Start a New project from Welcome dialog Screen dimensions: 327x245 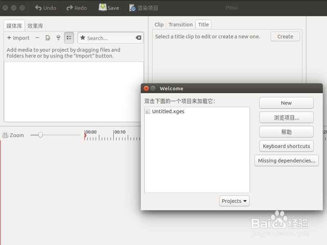point(287,103)
